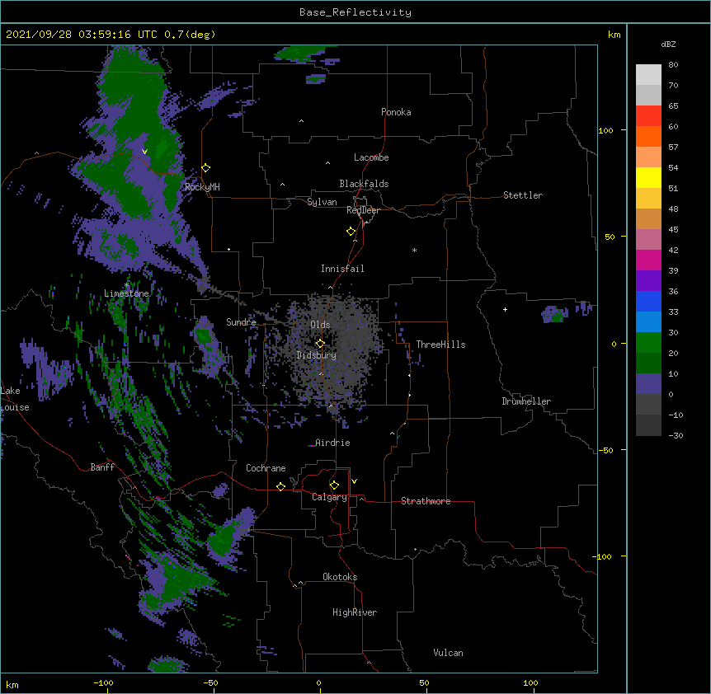Select the Strathmore label

pos(426,501)
